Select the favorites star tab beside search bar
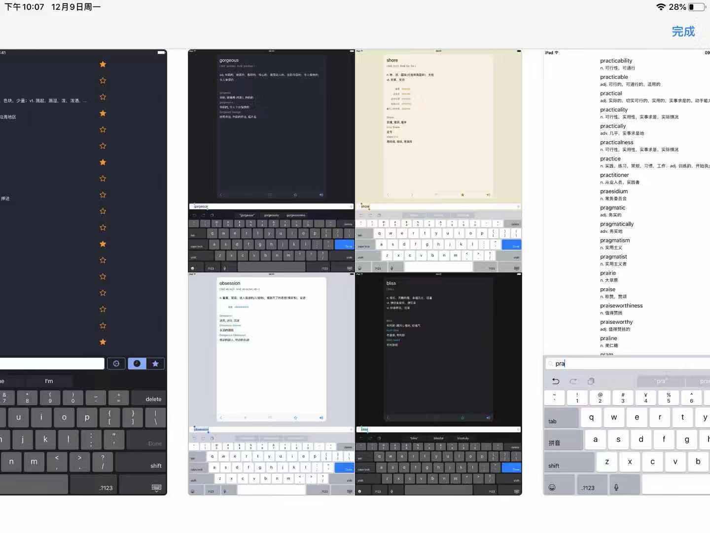The width and height of the screenshot is (710, 533). pyautogui.click(x=155, y=364)
